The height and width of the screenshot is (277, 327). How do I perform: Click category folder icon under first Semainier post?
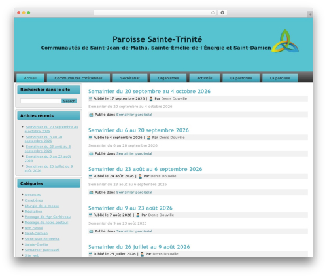coord(91,115)
